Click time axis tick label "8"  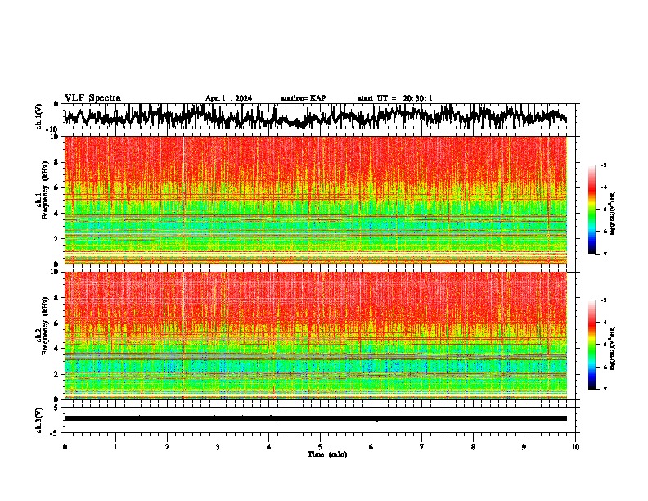pyautogui.click(x=473, y=447)
